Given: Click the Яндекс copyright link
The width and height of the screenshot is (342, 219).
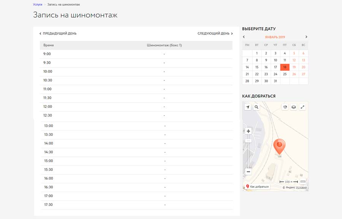Looking at the screenshot, I should (291, 187).
